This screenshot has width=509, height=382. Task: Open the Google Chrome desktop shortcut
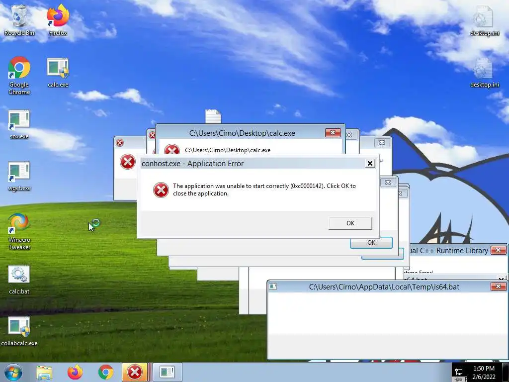pyautogui.click(x=19, y=76)
